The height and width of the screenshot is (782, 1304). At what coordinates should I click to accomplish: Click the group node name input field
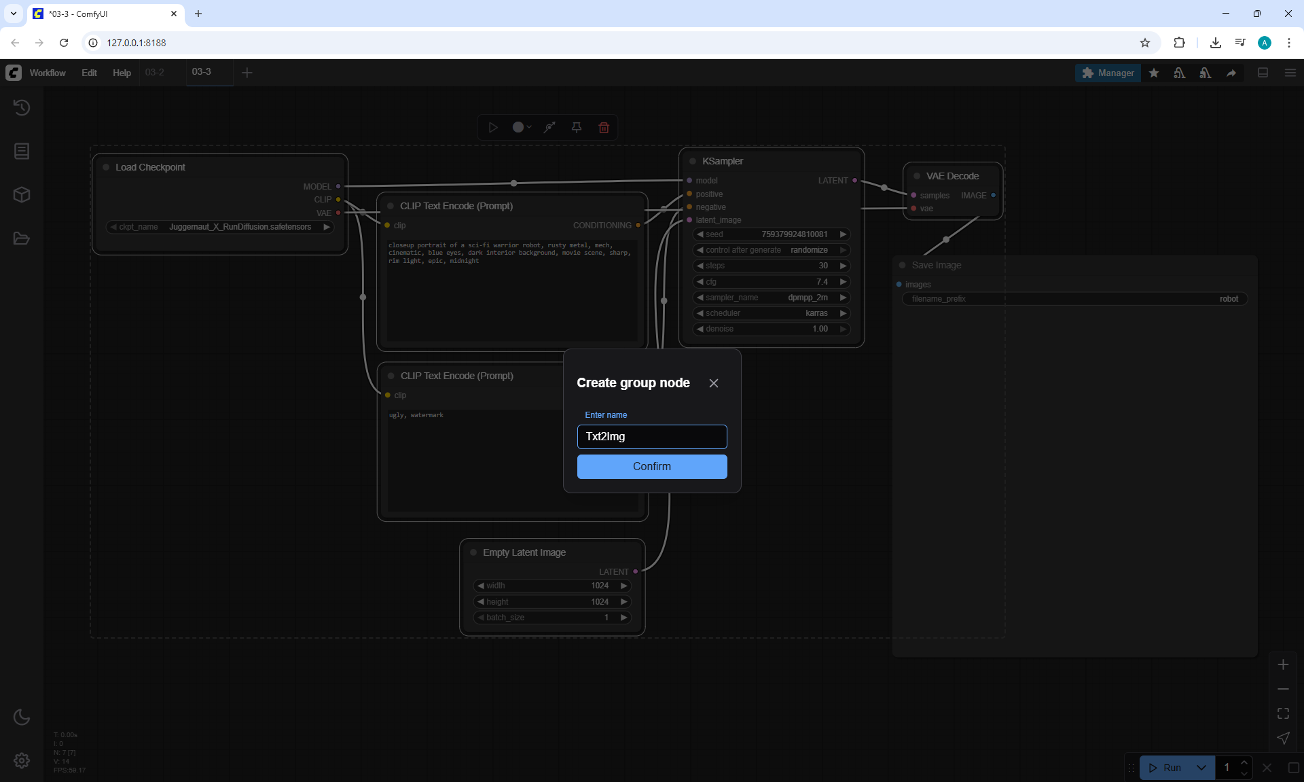point(651,437)
